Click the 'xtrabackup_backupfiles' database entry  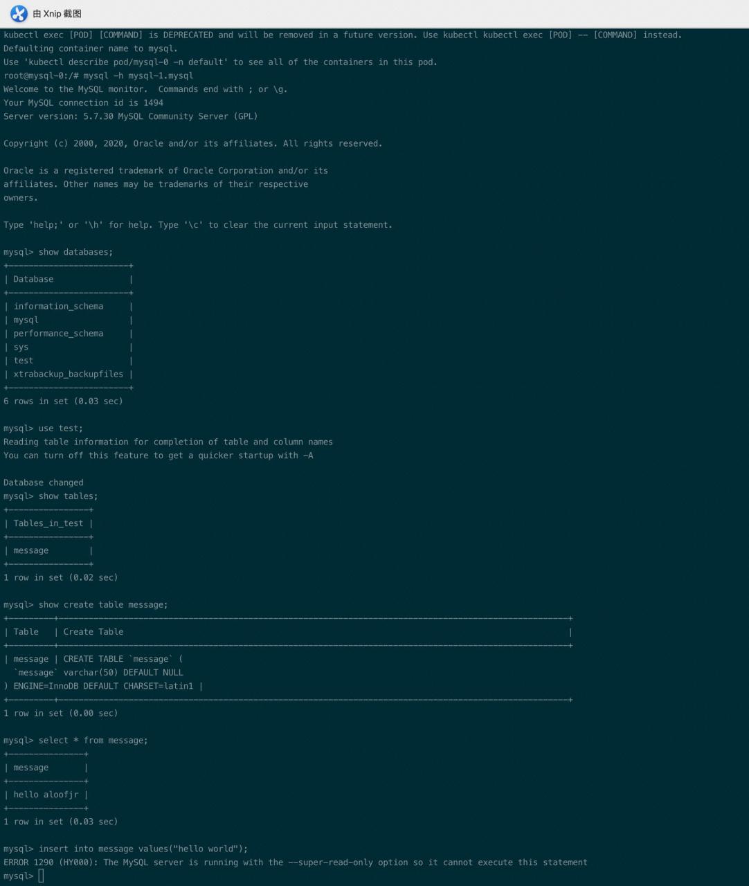(x=68, y=374)
